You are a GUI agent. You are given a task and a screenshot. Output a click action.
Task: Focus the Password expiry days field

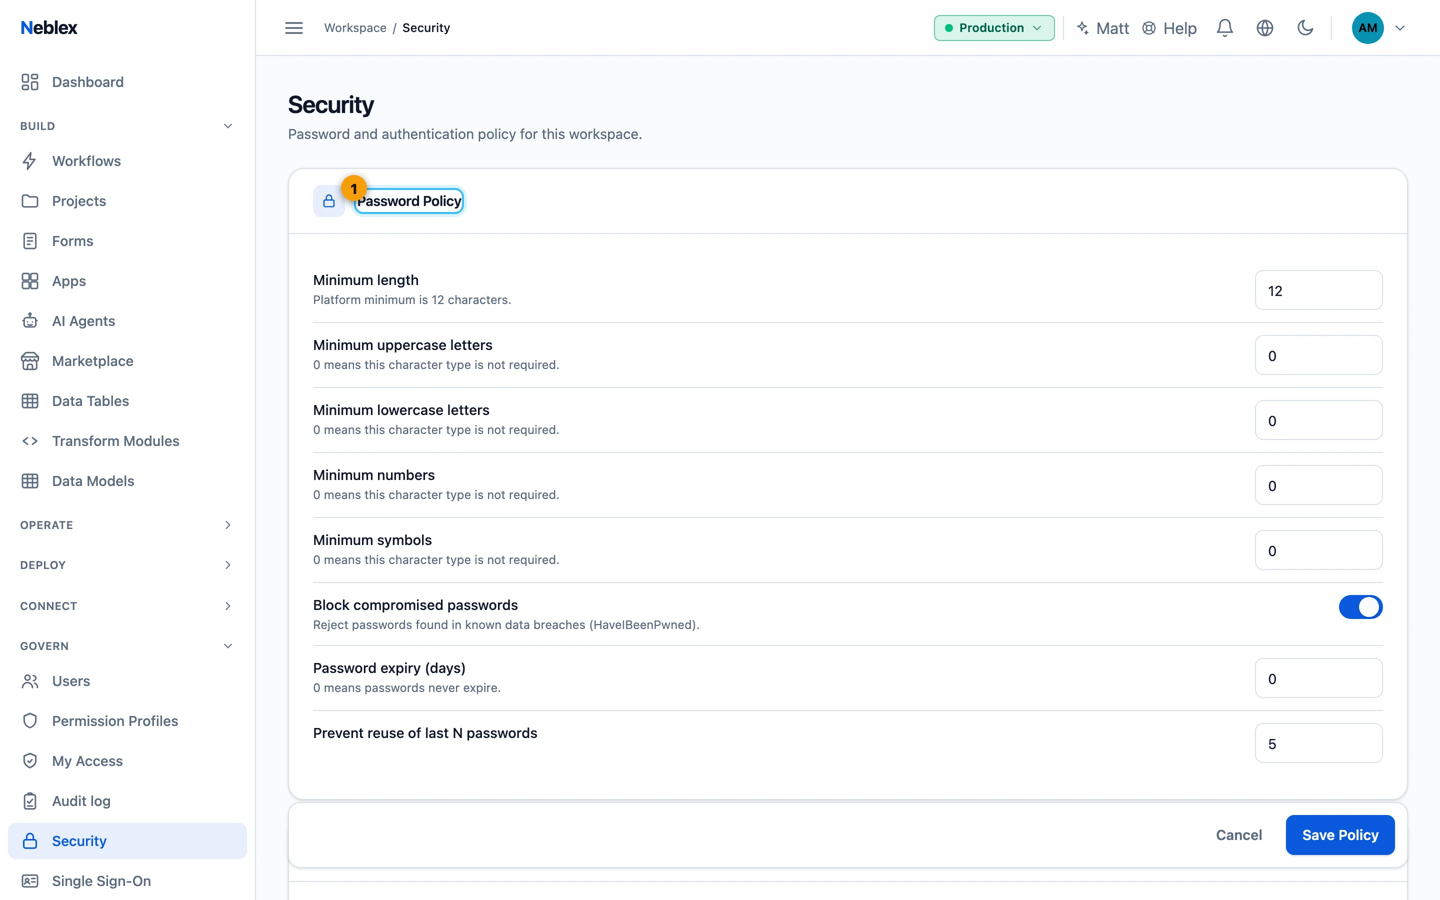point(1318,678)
